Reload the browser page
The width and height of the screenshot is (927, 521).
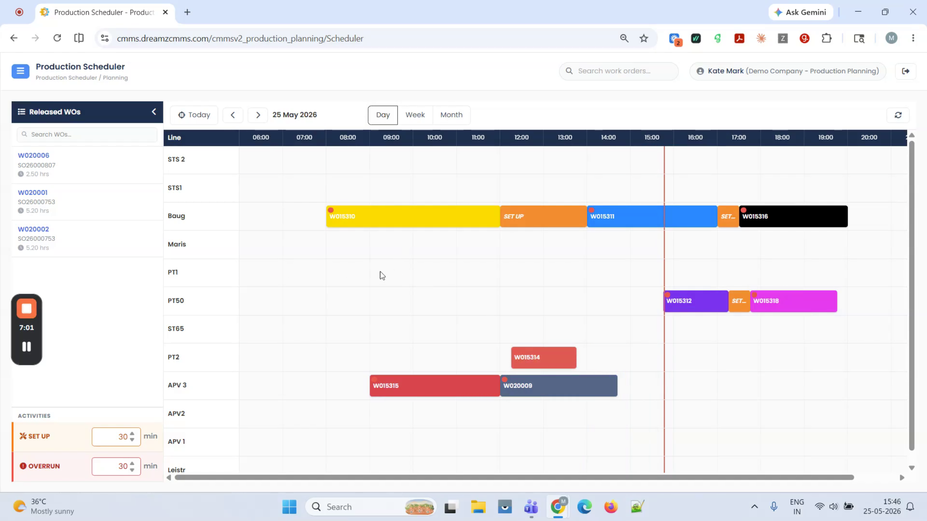(x=57, y=38)
